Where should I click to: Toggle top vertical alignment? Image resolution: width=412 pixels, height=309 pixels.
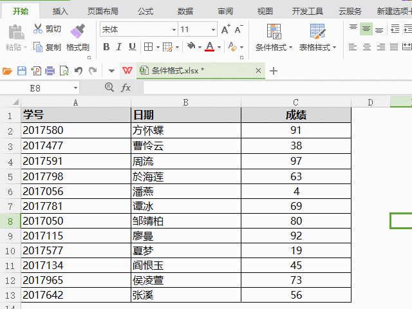353,28
